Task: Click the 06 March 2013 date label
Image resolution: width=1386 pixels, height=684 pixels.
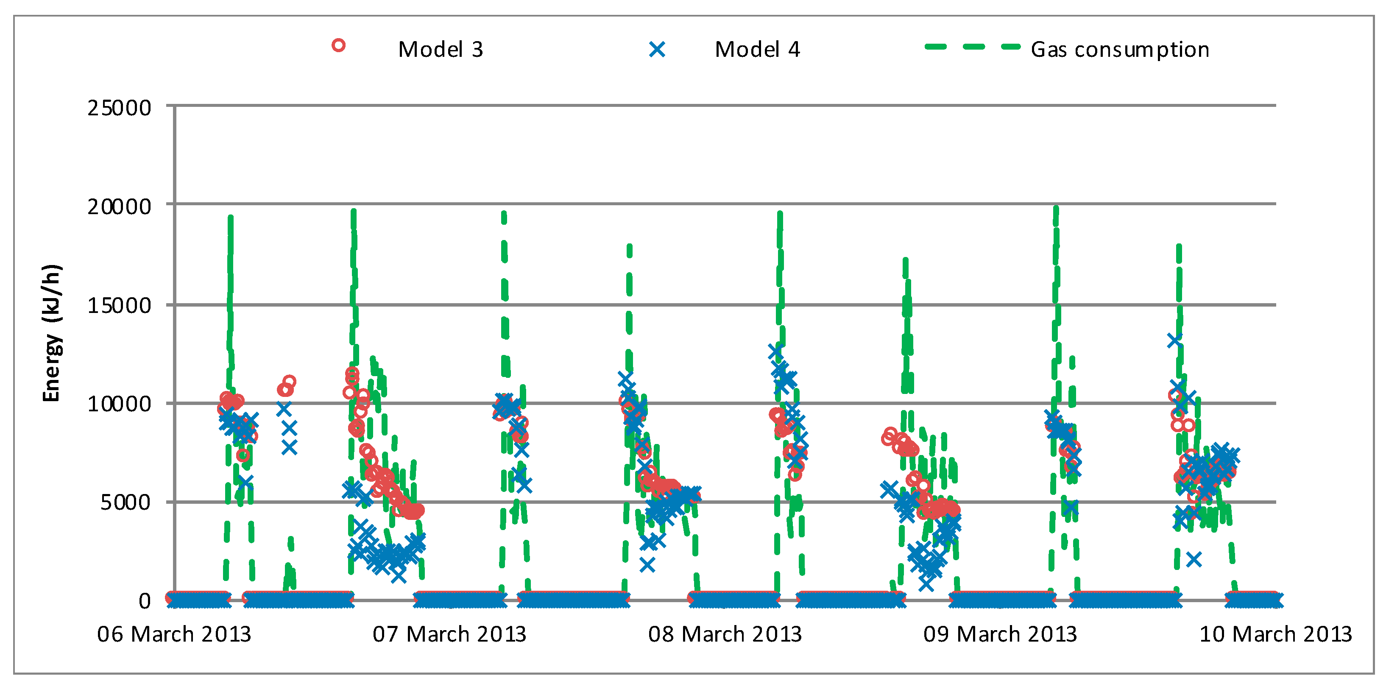Action: pos(174,634)
